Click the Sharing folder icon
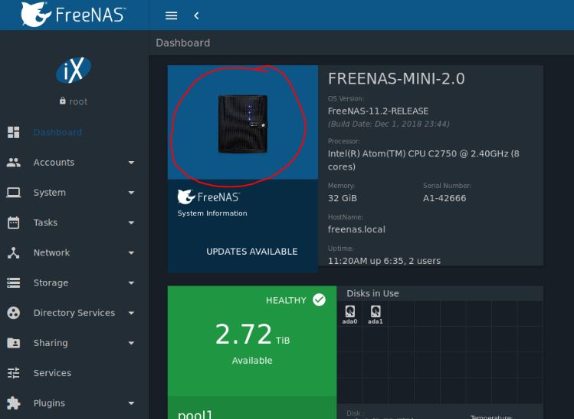 pyautogui.click(x=14, y=343)
